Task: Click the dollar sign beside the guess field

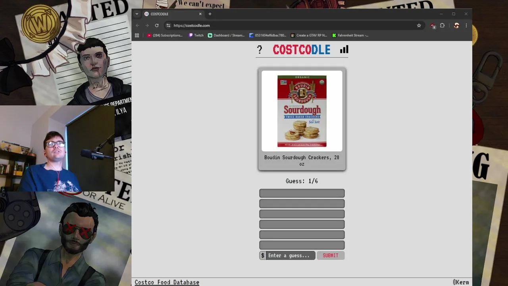Action: tap(263, 255)
